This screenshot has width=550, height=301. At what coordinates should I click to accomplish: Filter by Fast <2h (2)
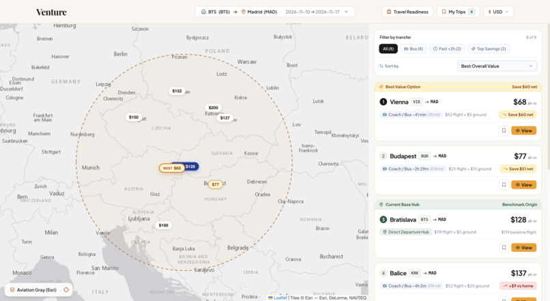pyautogui.click(x=447, y=48)
